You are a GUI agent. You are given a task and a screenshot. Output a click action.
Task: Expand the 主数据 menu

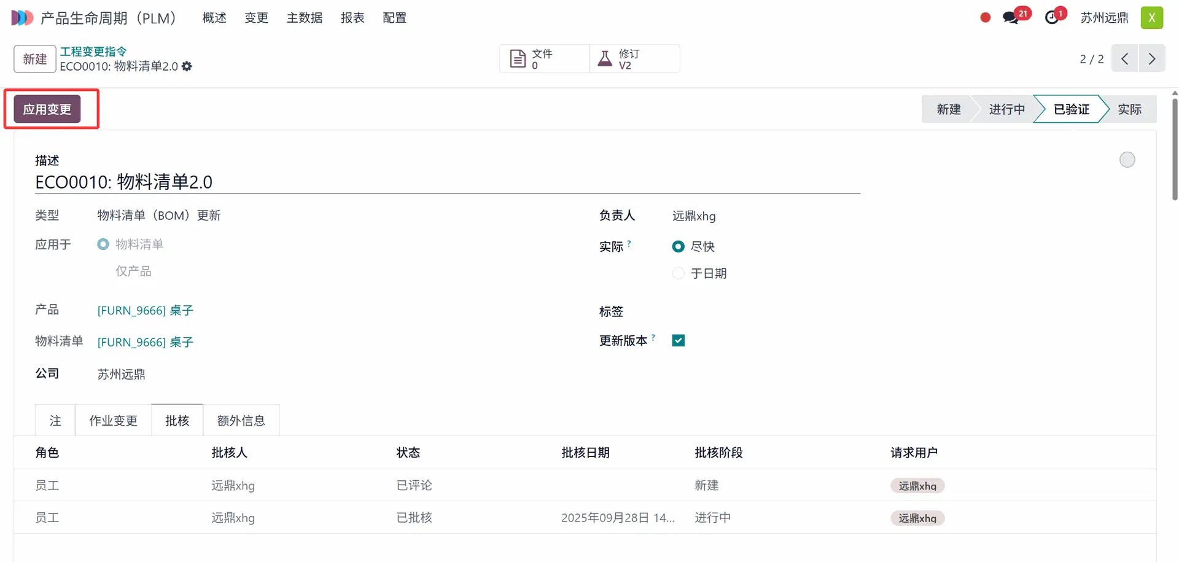pyautogui.click(x=305, y=18)
